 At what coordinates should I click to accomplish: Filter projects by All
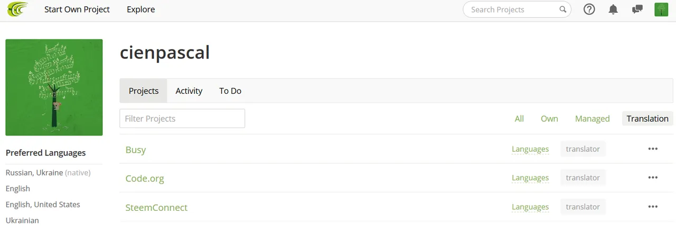coord(519,119)
